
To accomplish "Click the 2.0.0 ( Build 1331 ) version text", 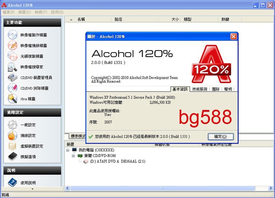I will pyautogui.click(x=108, y=63).
